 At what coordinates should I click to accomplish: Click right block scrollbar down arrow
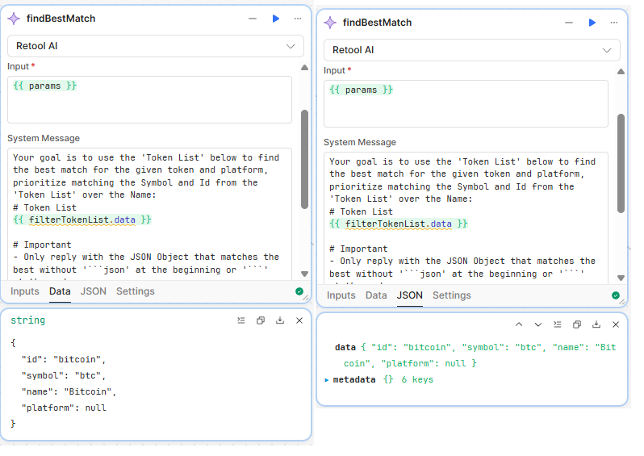621,278
